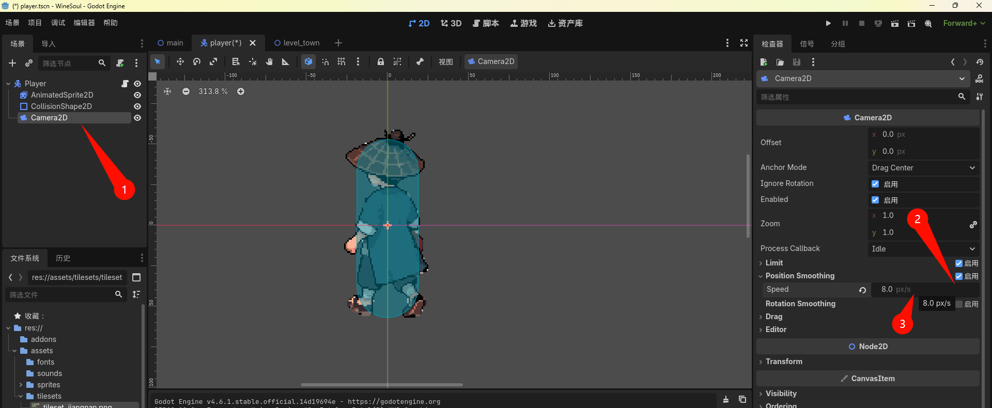Attach a script using the scene dock script icon
Image resolution: width=992 pixels, height=408 pixels.
[x=120, y=63]
